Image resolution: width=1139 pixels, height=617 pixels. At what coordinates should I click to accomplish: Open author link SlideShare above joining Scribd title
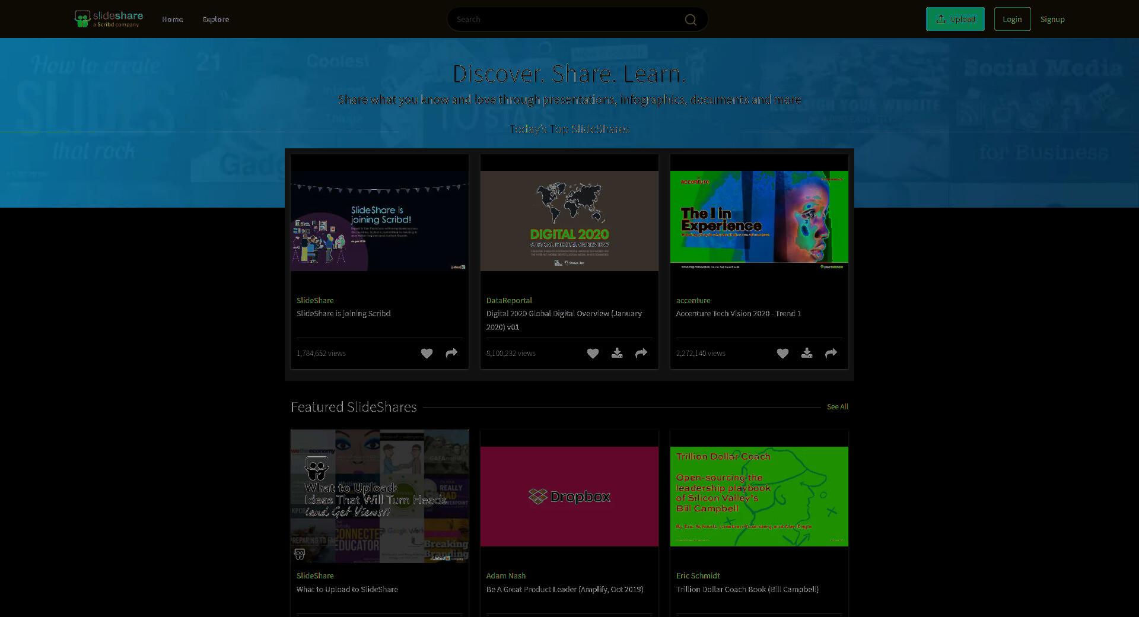[315, 300]
